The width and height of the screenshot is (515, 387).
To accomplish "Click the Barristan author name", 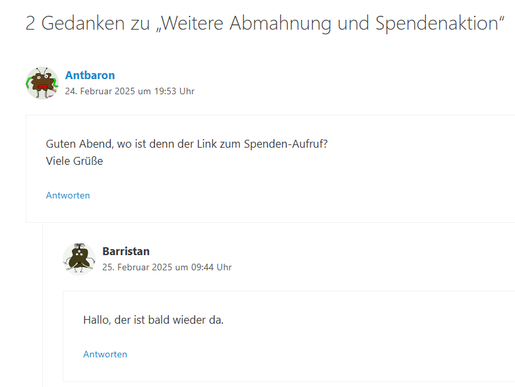I will coord(126,251).
